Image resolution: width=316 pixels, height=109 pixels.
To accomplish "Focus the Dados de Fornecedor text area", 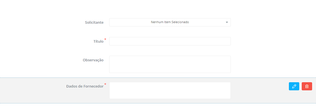I will click(x=170, y=90).
